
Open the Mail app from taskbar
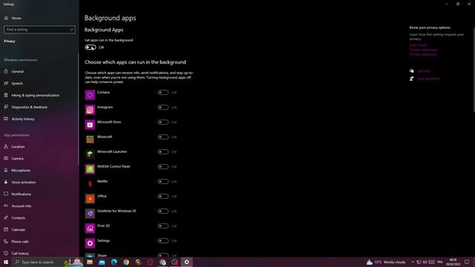pyautogui.click(x=102, y=262)
